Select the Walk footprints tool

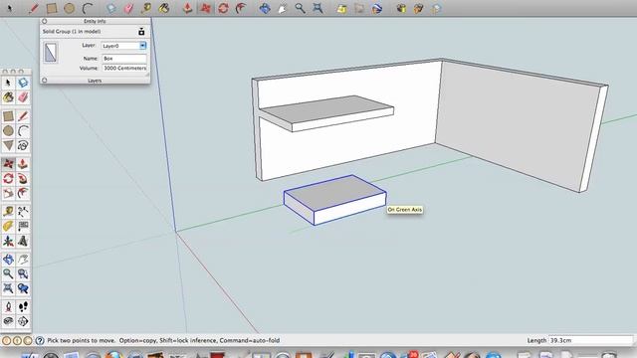(x=23, y=307)
